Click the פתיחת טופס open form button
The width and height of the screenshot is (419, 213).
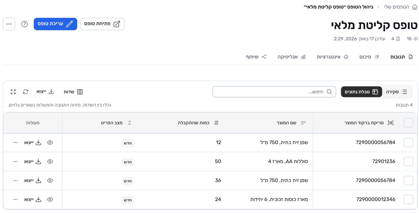click(x=102, y=24)
